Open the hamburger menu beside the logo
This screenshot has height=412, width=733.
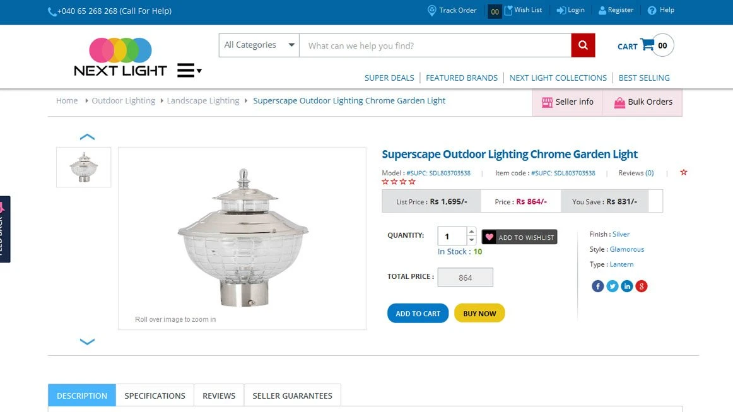pos(189,70)
